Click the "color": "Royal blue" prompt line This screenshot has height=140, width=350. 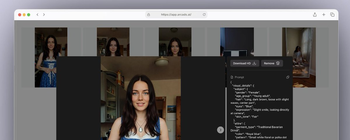click(248, 134)
